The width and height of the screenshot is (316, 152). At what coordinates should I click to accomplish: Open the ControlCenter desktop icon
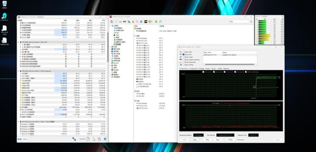tap(5, 17)
